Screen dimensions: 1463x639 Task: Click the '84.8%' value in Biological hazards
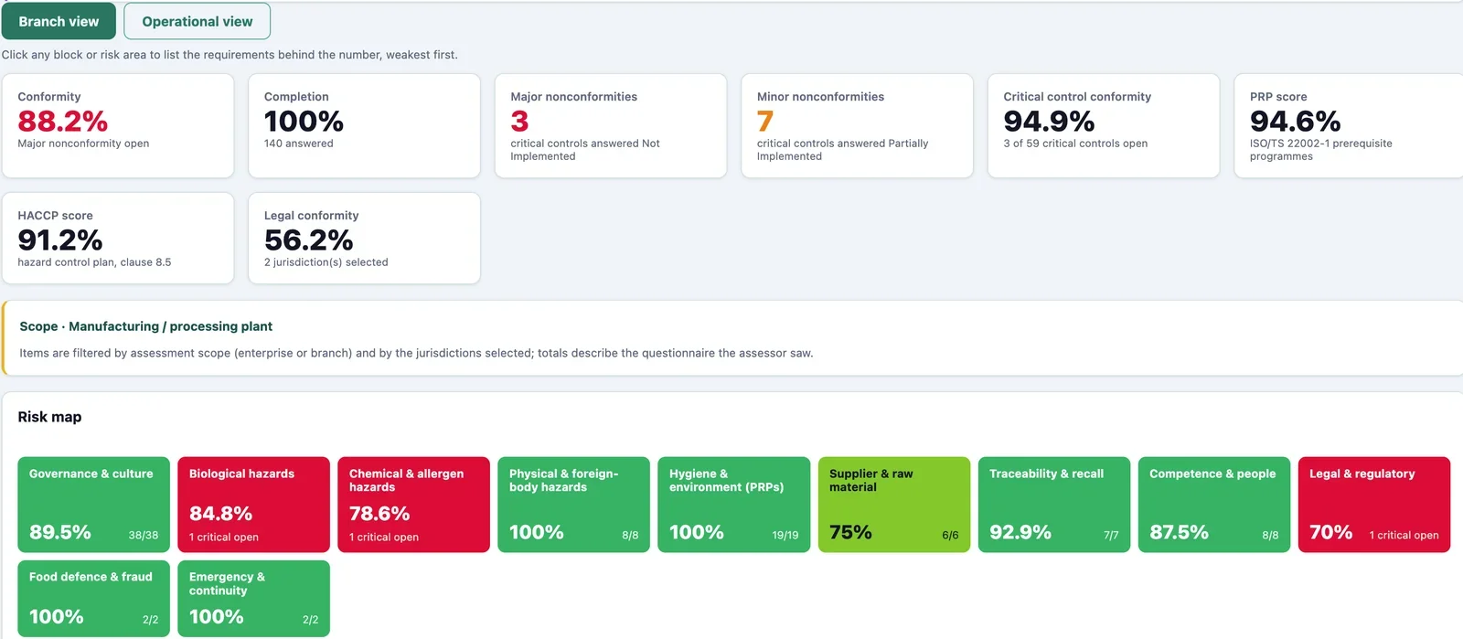tap(220, 514)
